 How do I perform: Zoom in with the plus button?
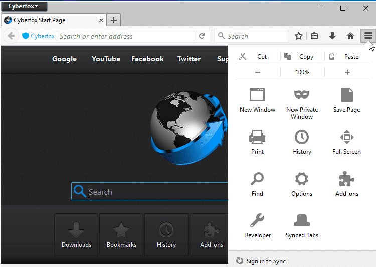coord(347,72)
